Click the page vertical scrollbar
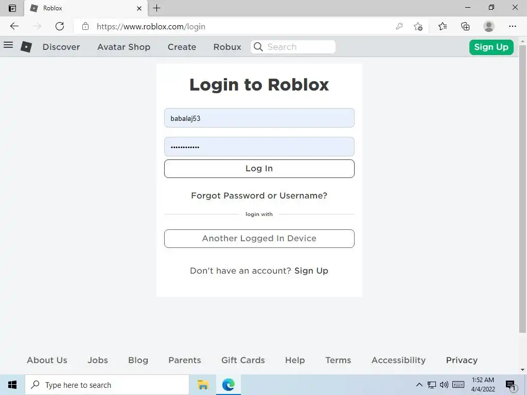 (522, 189)
